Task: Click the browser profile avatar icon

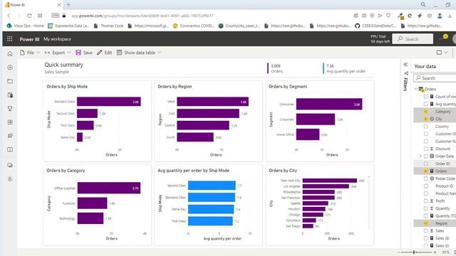Action: (440, 16)
